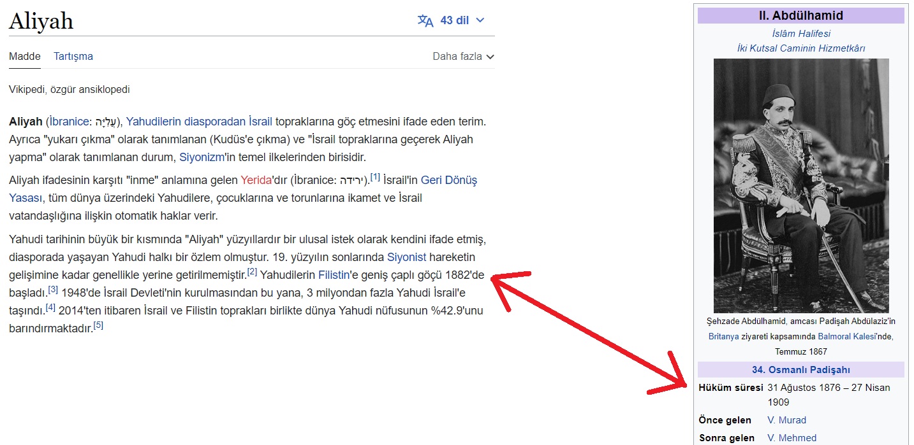Open the İsrail link in first paragraph
Viewport: 914px width, 445px height.
click(x=260, y=121)
